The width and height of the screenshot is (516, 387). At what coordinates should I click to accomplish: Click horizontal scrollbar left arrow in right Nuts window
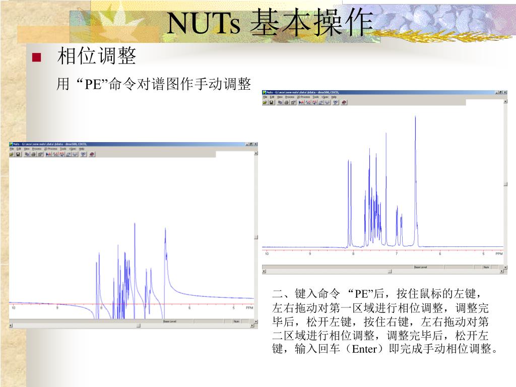[x=264, y=272]
